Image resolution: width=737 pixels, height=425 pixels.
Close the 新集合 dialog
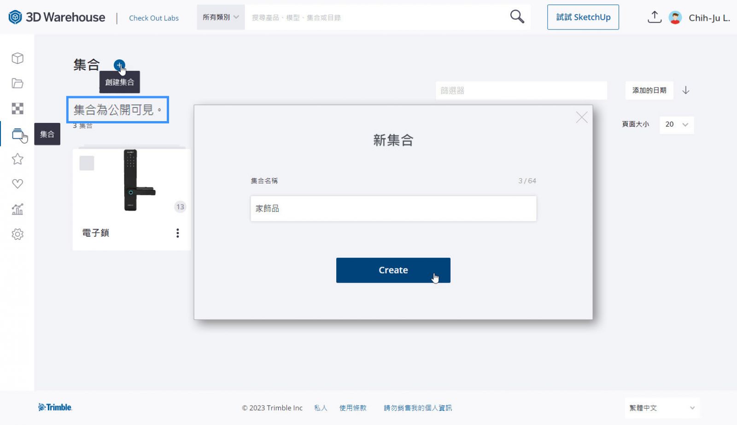click(x=582, y=117)
